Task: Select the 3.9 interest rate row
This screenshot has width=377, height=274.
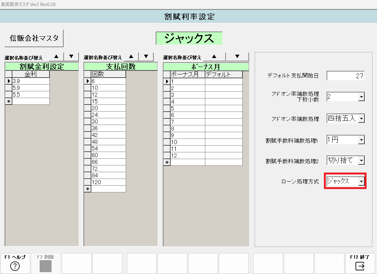Action: point(31,81)
